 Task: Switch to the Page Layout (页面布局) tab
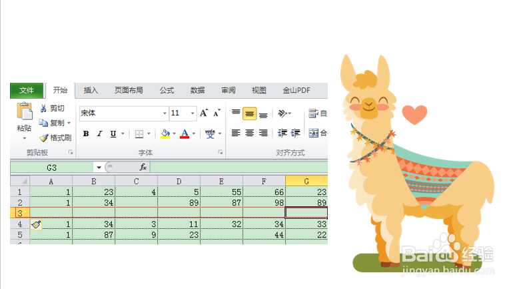(x=129, y=90)
